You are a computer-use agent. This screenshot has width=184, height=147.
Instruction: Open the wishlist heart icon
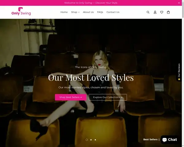click(x=162, y=12)
